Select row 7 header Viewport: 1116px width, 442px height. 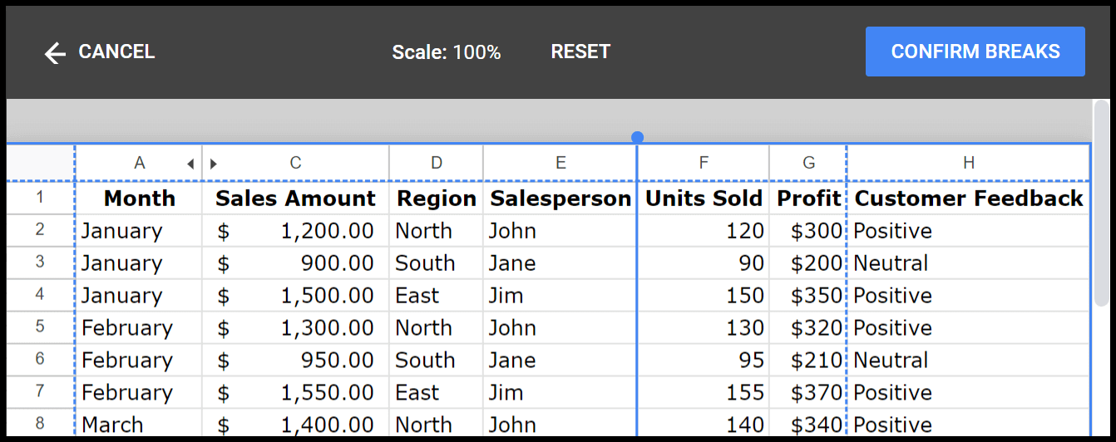[40, 392]
